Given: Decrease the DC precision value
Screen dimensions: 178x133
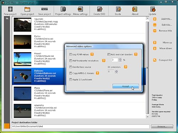Looking at the screenshot, I should [x=116, y=72].
